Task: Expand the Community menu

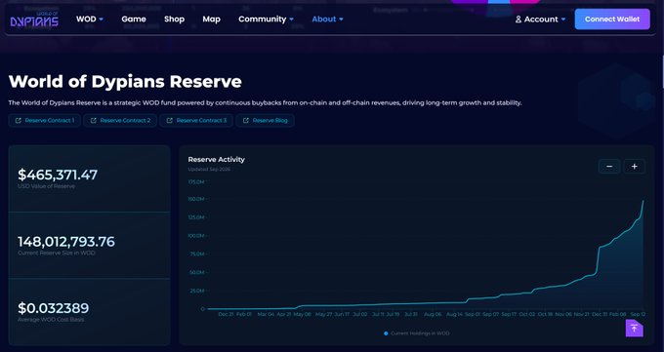Action: (x=266, y=20)
